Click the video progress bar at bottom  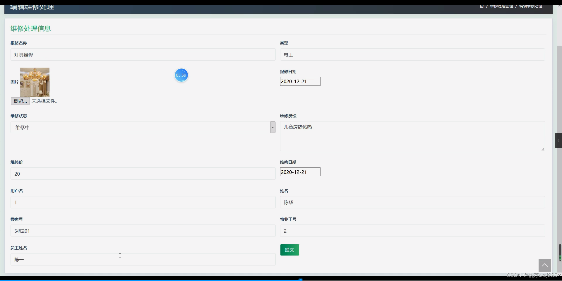(281, 280)
